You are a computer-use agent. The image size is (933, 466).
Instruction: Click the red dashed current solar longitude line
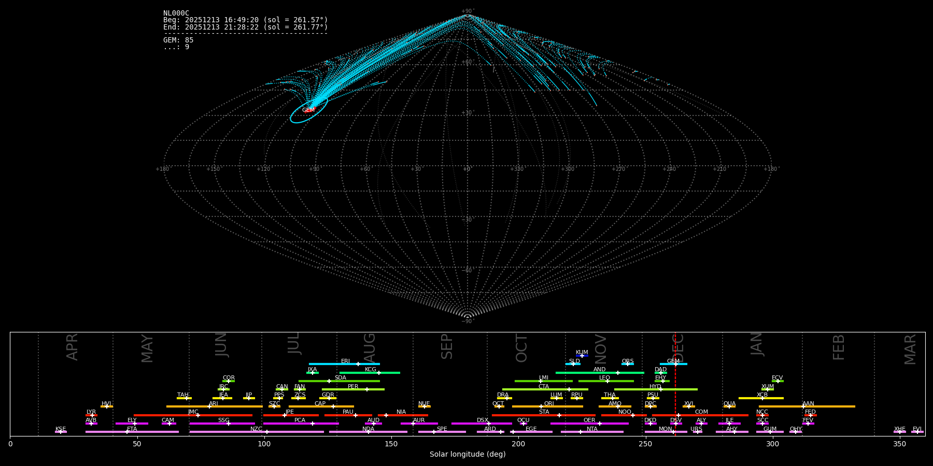(675, 384)
